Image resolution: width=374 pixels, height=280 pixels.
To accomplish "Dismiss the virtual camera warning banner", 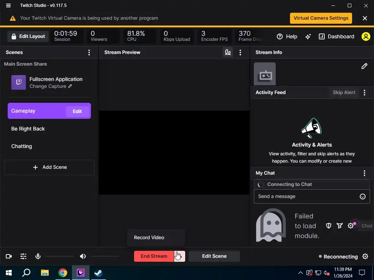I will 365,18.
